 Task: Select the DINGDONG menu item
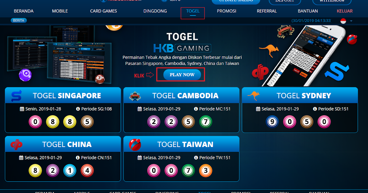(155, 11)
